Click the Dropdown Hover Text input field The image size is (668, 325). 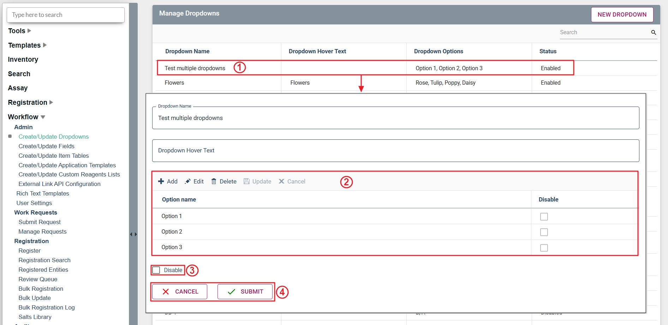coord(395,151)
